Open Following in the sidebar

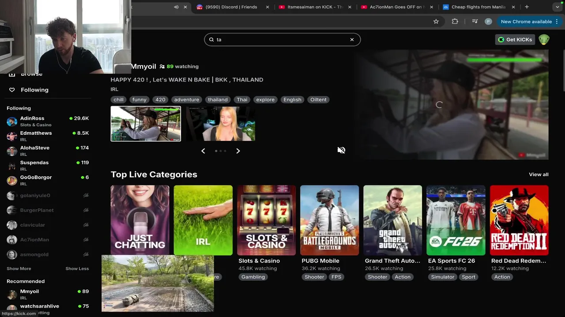coord(34,90)
